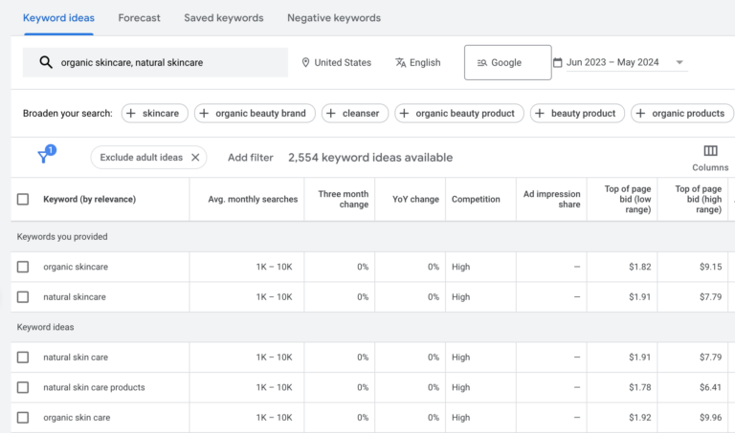Check the organic skincare row
This screenshot has width=735, height=433.
[x=23, y=267]
